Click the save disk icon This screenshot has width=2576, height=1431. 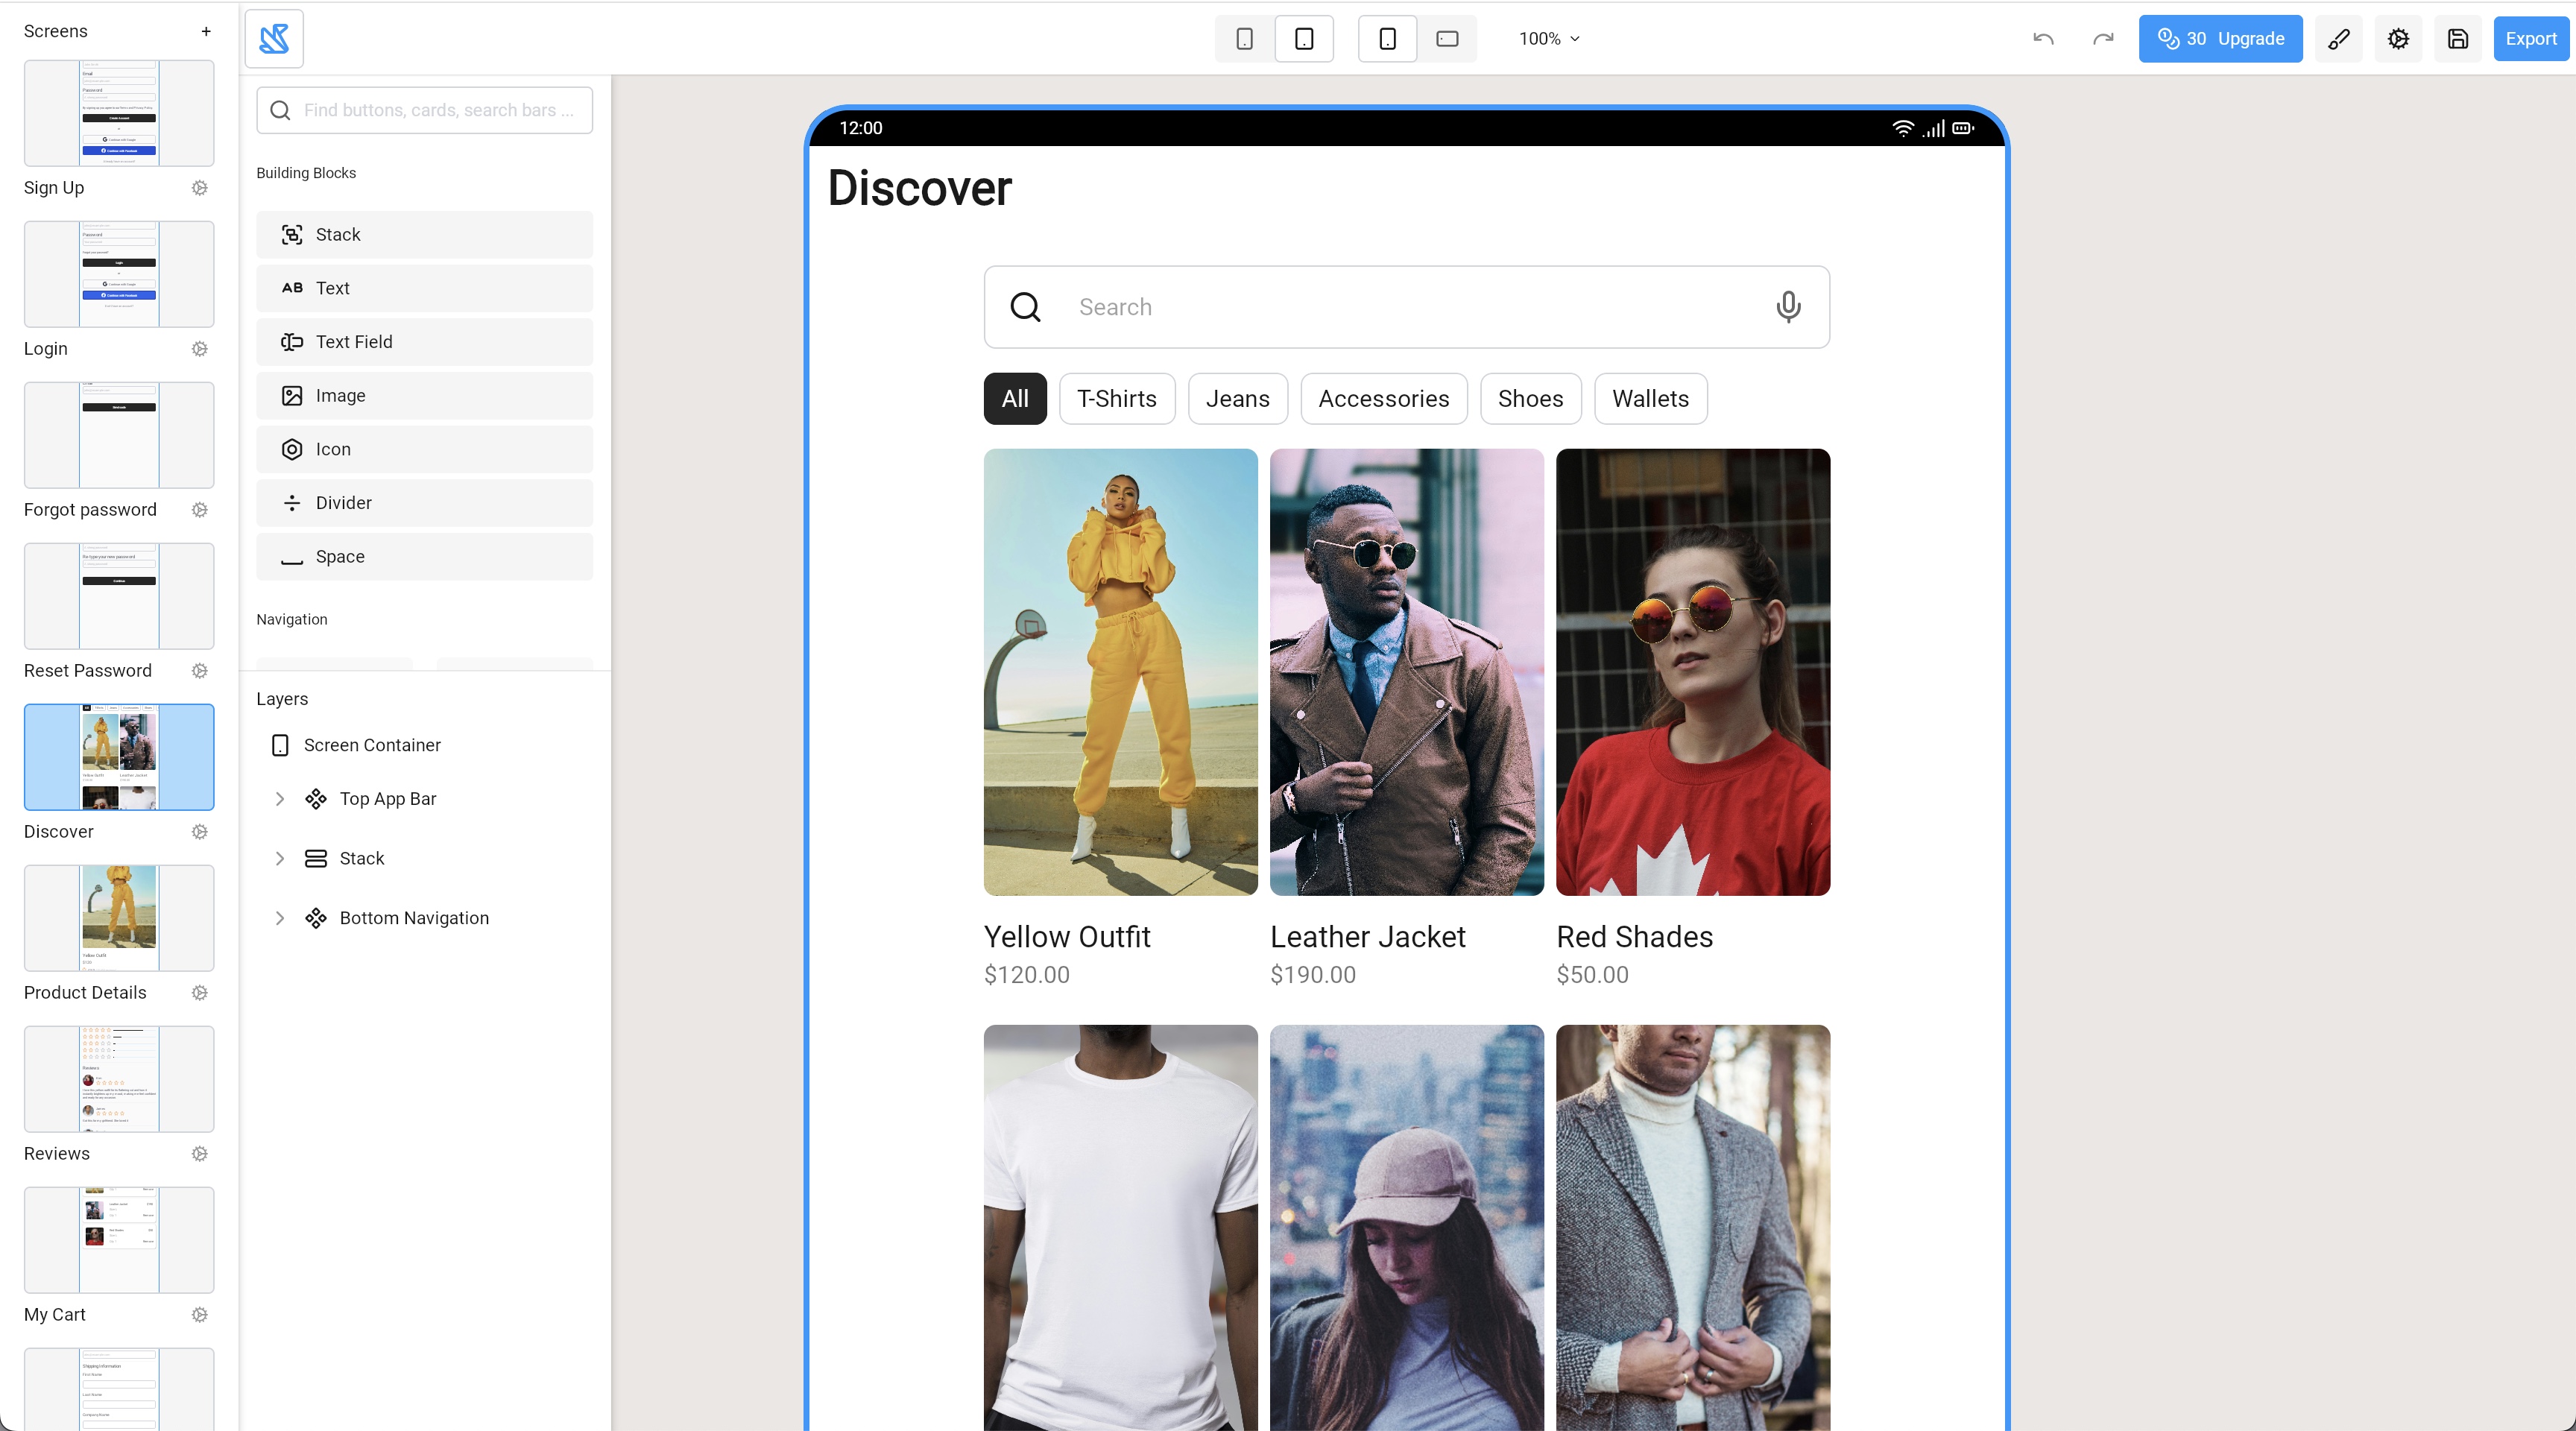[2458, 39]
